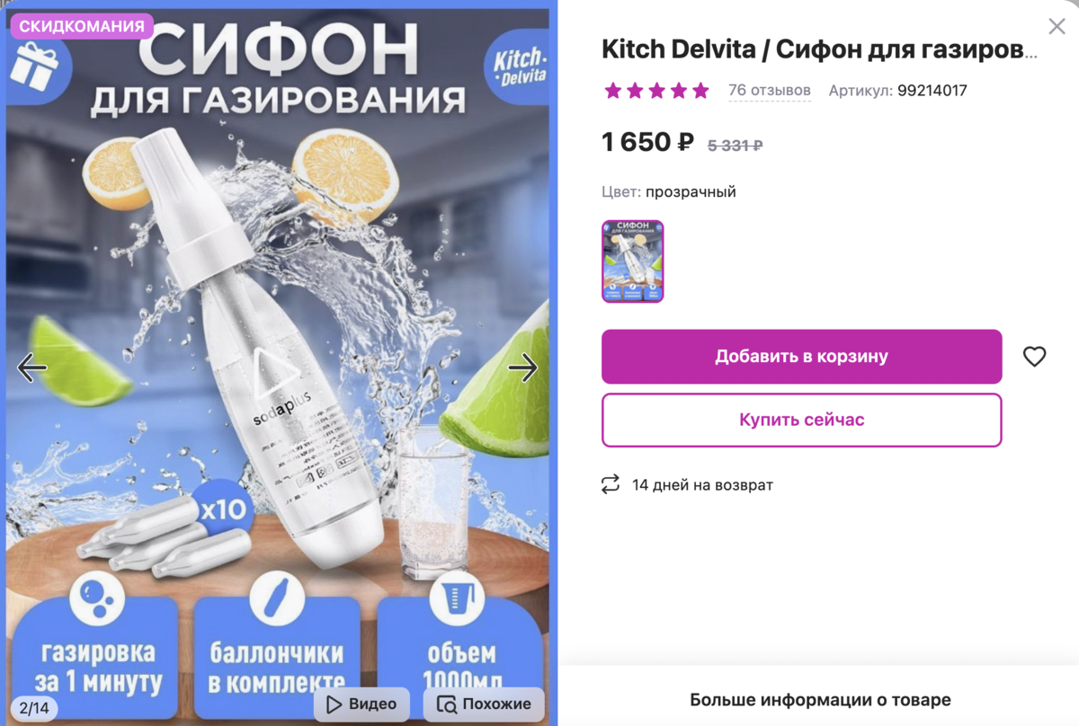Click the play icon on Видео button
1079x726 pixels.
click(335, 704)
